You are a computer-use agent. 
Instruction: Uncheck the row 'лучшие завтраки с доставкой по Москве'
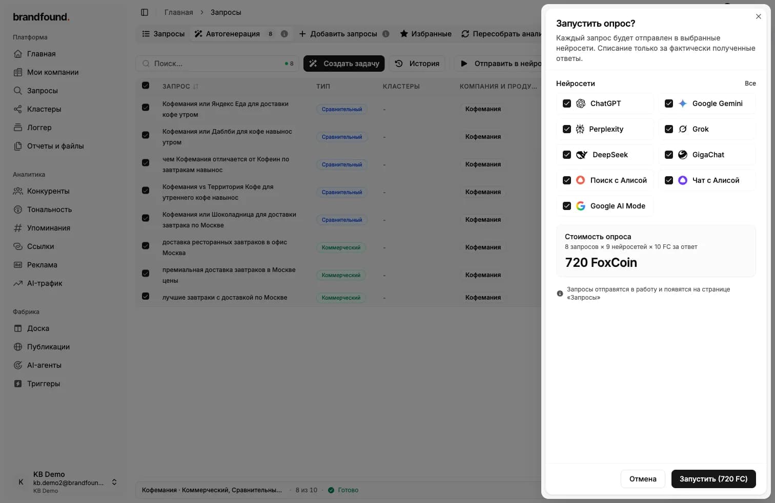146,297
